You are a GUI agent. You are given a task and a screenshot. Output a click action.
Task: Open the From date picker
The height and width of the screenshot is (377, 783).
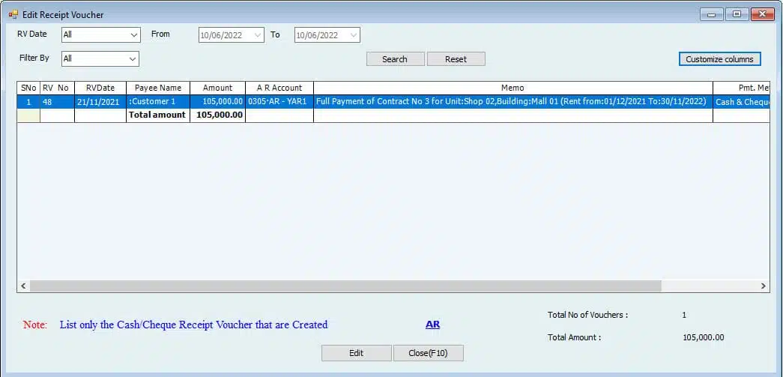(232, 35)
